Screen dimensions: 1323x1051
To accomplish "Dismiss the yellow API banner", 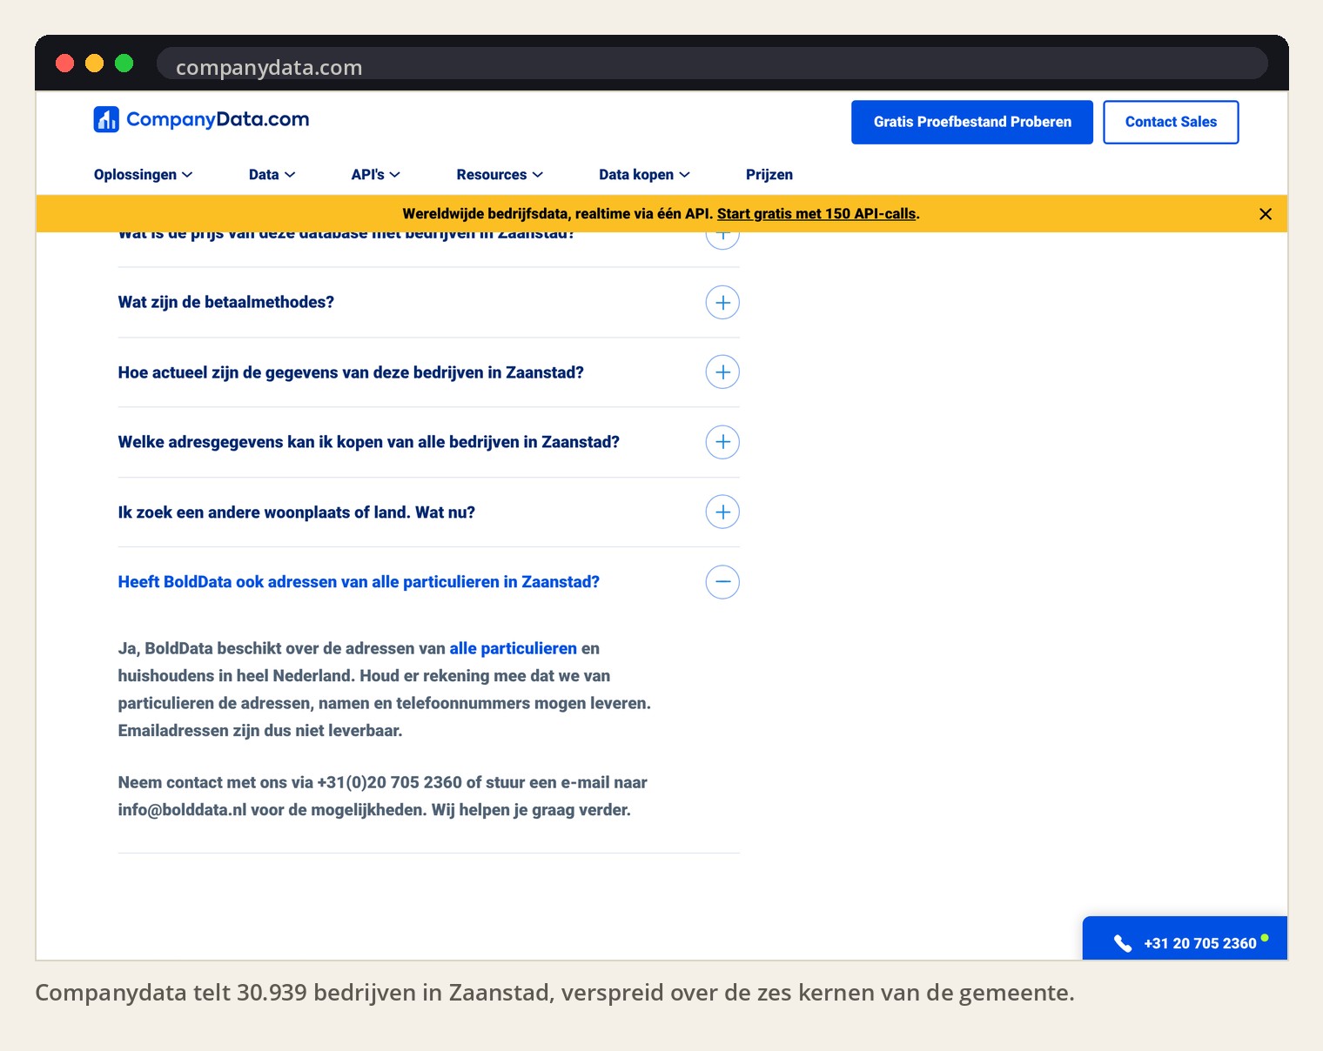I will (x=1266, y=214).
